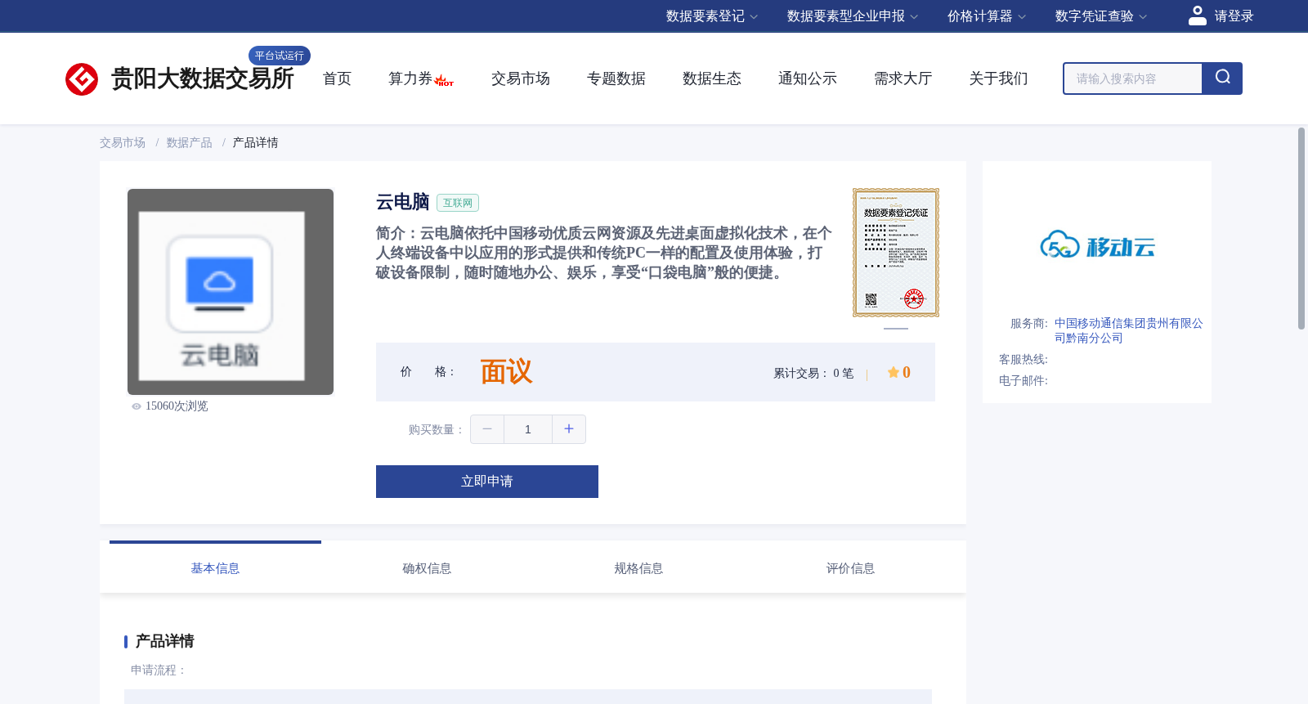Open the 云电脑 product image
1308x704 pixels.
pyautogui.click(x=231, y=292)
